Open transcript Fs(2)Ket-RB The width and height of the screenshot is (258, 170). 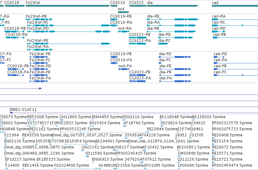click(39, 19)
